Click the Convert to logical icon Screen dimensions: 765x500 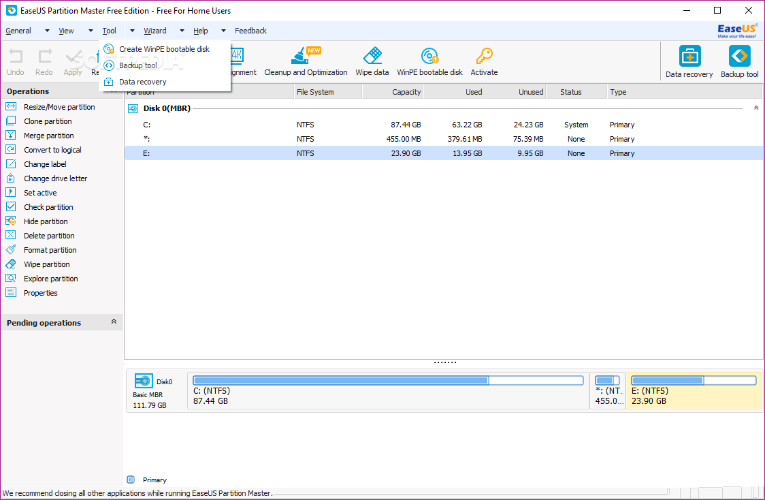tap(11, 149)
